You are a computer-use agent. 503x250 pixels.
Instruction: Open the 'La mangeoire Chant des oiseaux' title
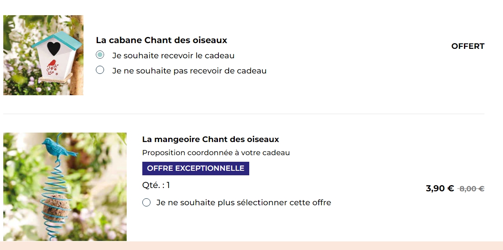click(211, 140)
